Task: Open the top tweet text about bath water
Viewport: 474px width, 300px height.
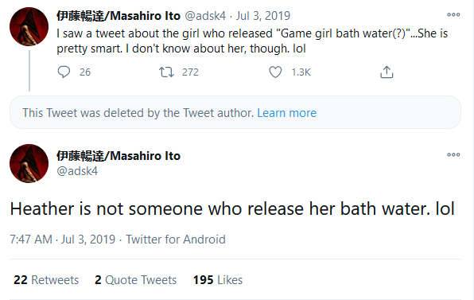Action: [252, 41]
